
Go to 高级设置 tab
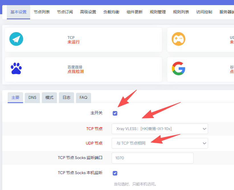(88, 12)
